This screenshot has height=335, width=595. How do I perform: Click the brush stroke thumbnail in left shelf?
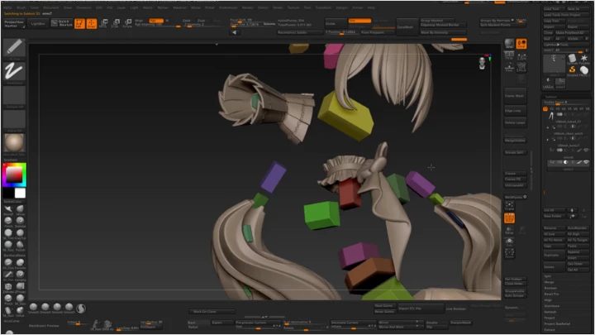pos(14,72)
